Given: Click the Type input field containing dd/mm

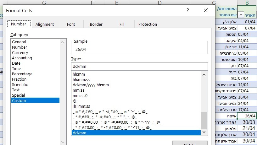Looking at the screenshot, I should pos(139,66).
